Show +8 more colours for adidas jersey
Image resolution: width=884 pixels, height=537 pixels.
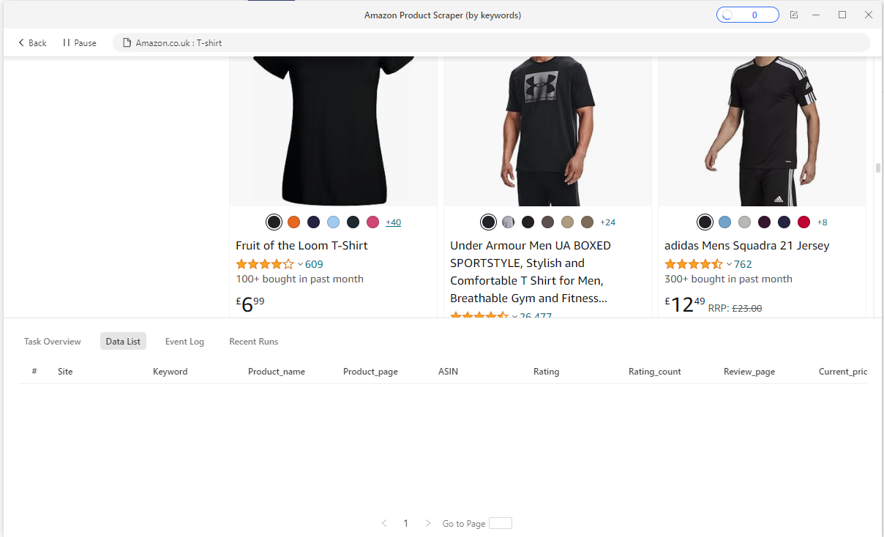[x=822, y=222]
